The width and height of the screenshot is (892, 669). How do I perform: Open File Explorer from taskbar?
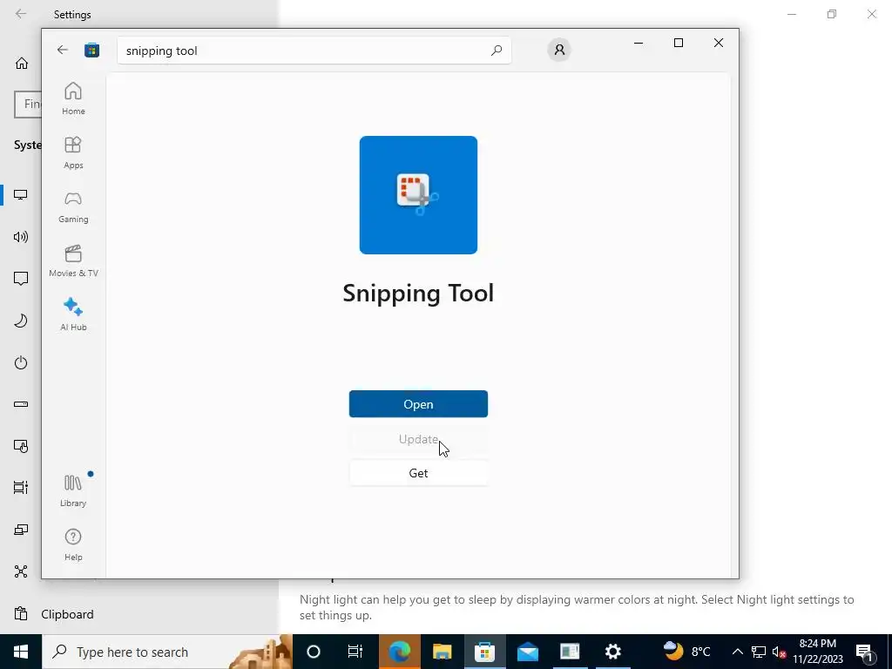(442, 652)
